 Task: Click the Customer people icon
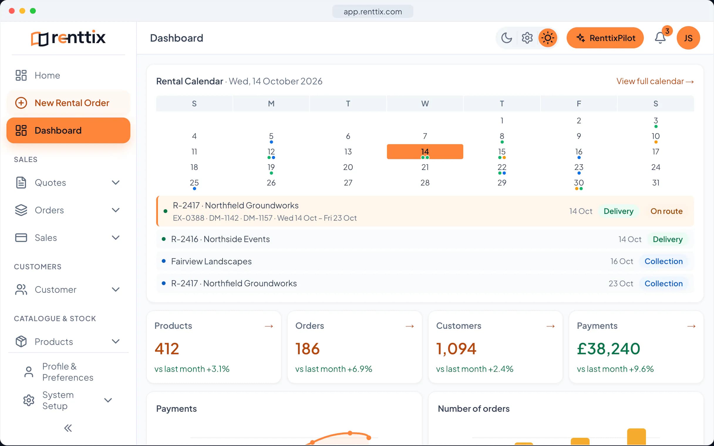(21, 289)
